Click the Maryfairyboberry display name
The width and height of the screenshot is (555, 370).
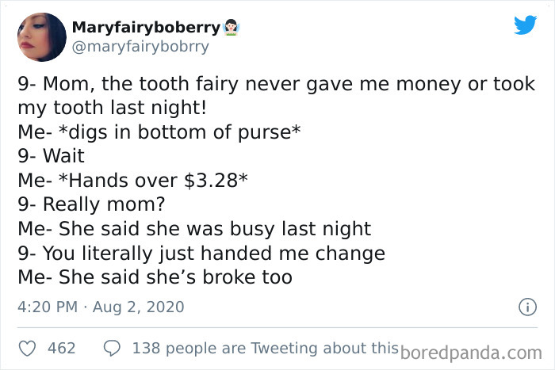click(x=146, y=28)
